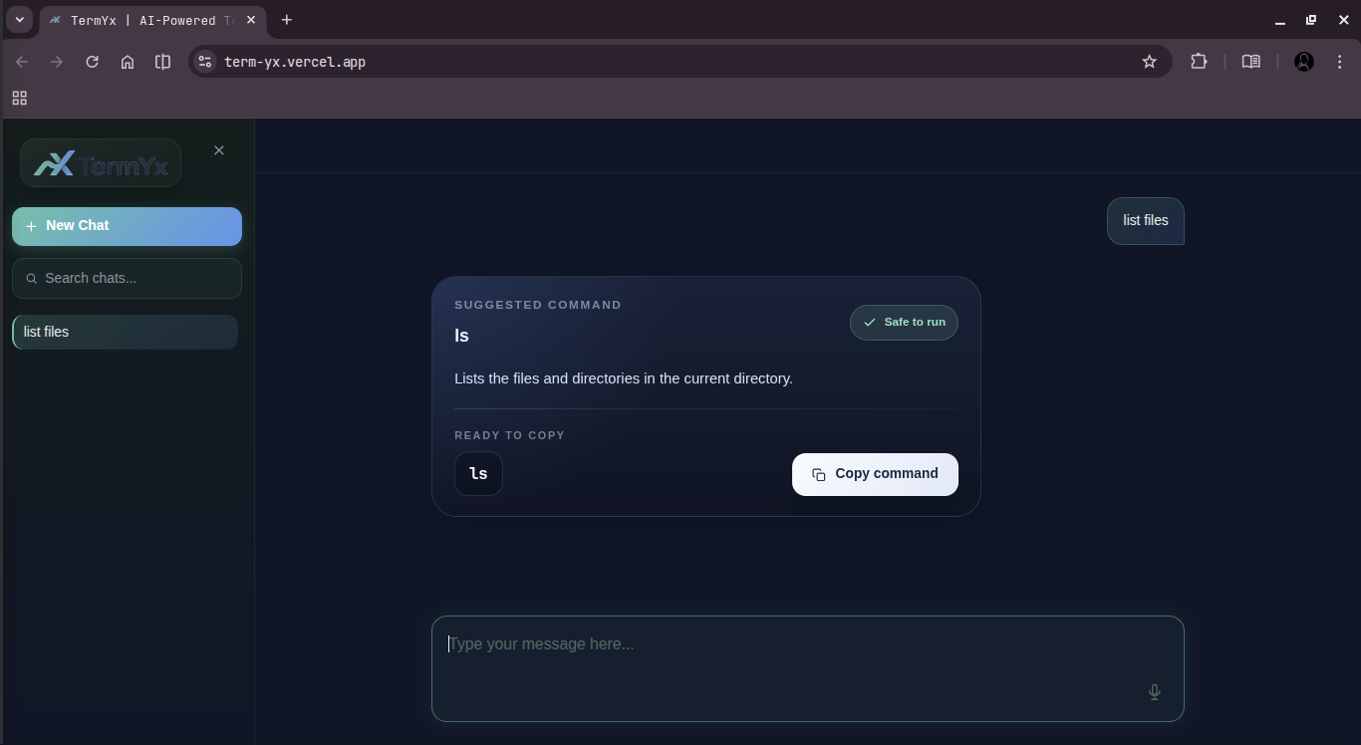Open the browser profile avatar

(x=1304, y=62)
